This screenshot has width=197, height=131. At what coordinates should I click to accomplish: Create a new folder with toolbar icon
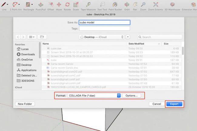tap(42, 37)
